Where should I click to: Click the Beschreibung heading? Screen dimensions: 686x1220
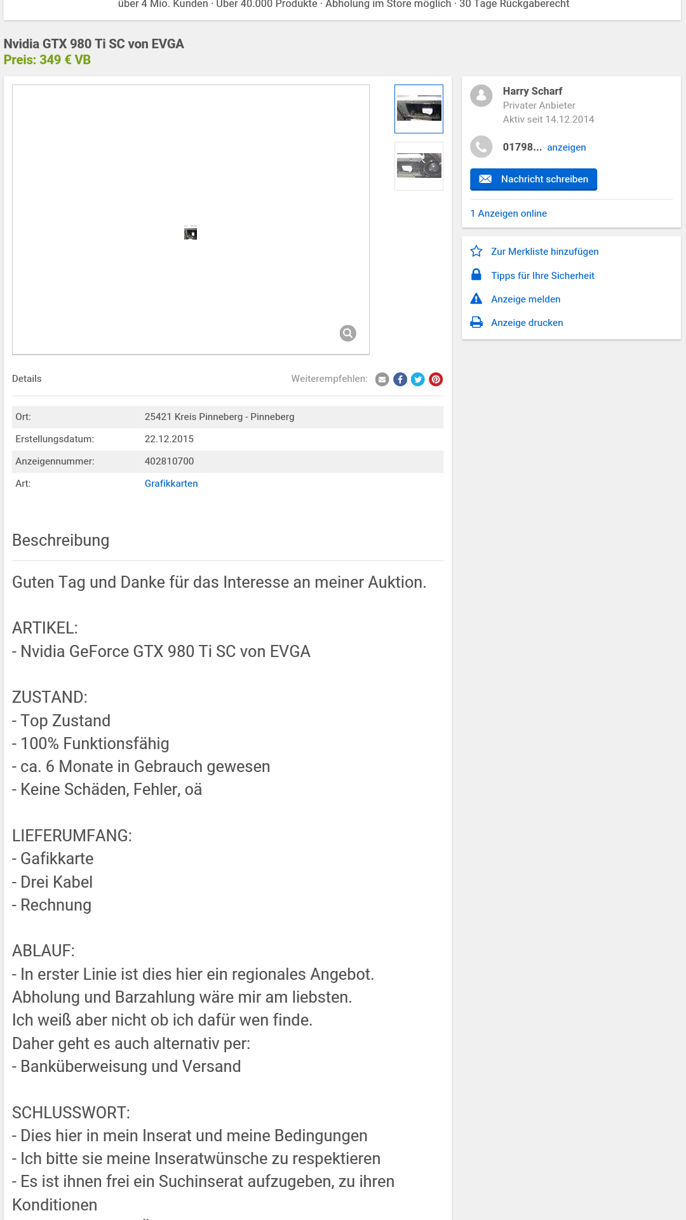pos(61,540)
